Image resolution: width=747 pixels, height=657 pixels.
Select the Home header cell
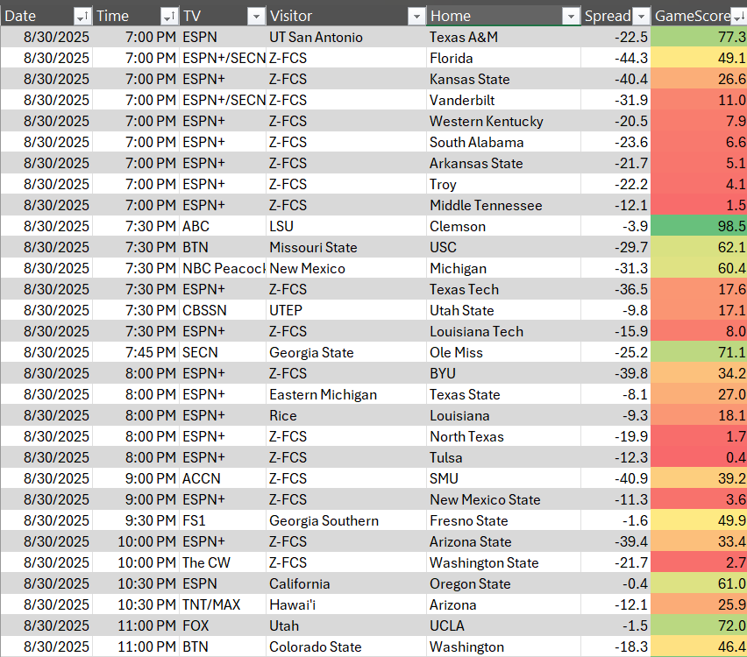tap(503, 16)
